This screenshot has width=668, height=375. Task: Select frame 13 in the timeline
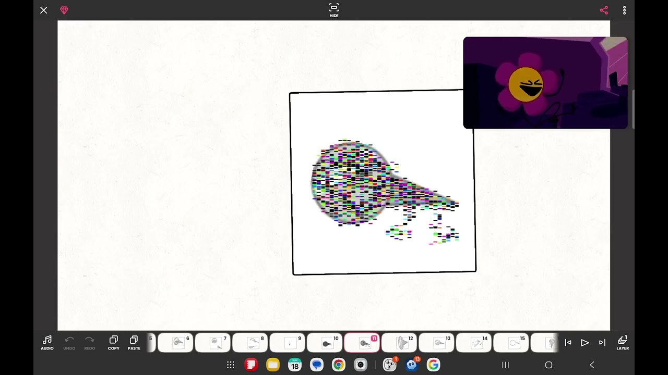tap(436, 343)
